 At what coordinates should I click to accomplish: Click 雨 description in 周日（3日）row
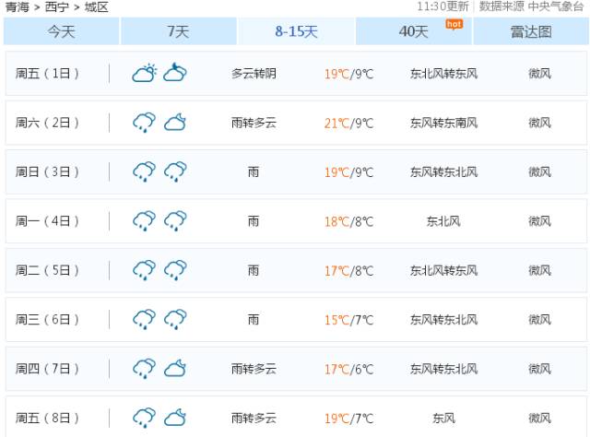click(254, 172)
